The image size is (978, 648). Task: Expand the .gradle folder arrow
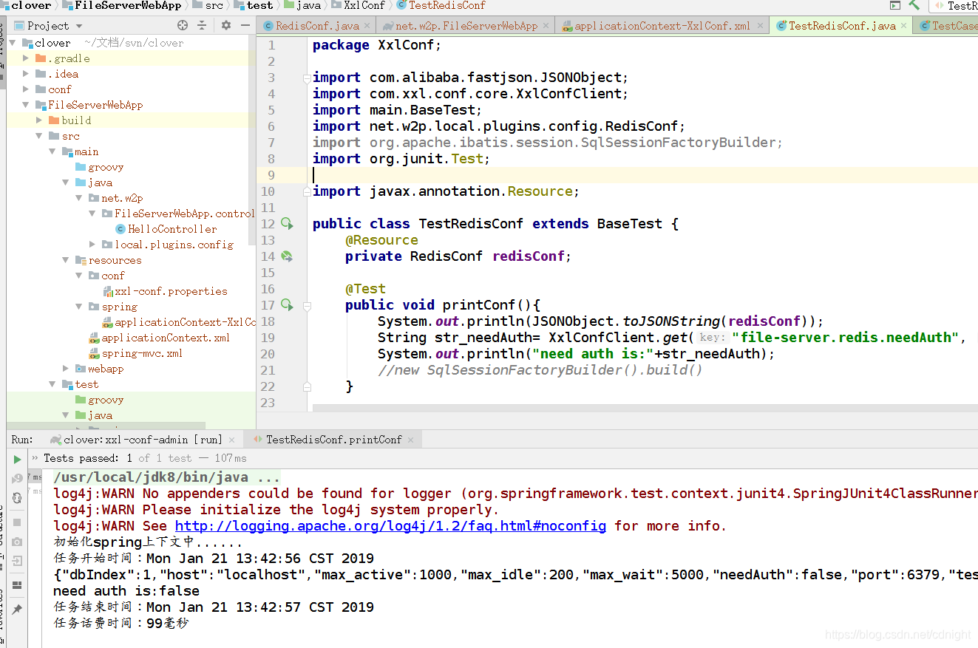pos(27,58)
